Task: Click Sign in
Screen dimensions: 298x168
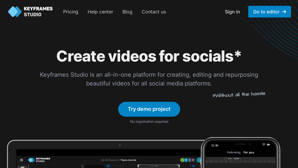Action: 232,12
